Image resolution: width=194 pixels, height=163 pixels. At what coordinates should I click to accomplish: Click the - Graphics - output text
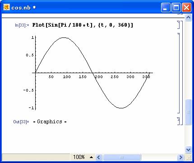tap(50, 121)
